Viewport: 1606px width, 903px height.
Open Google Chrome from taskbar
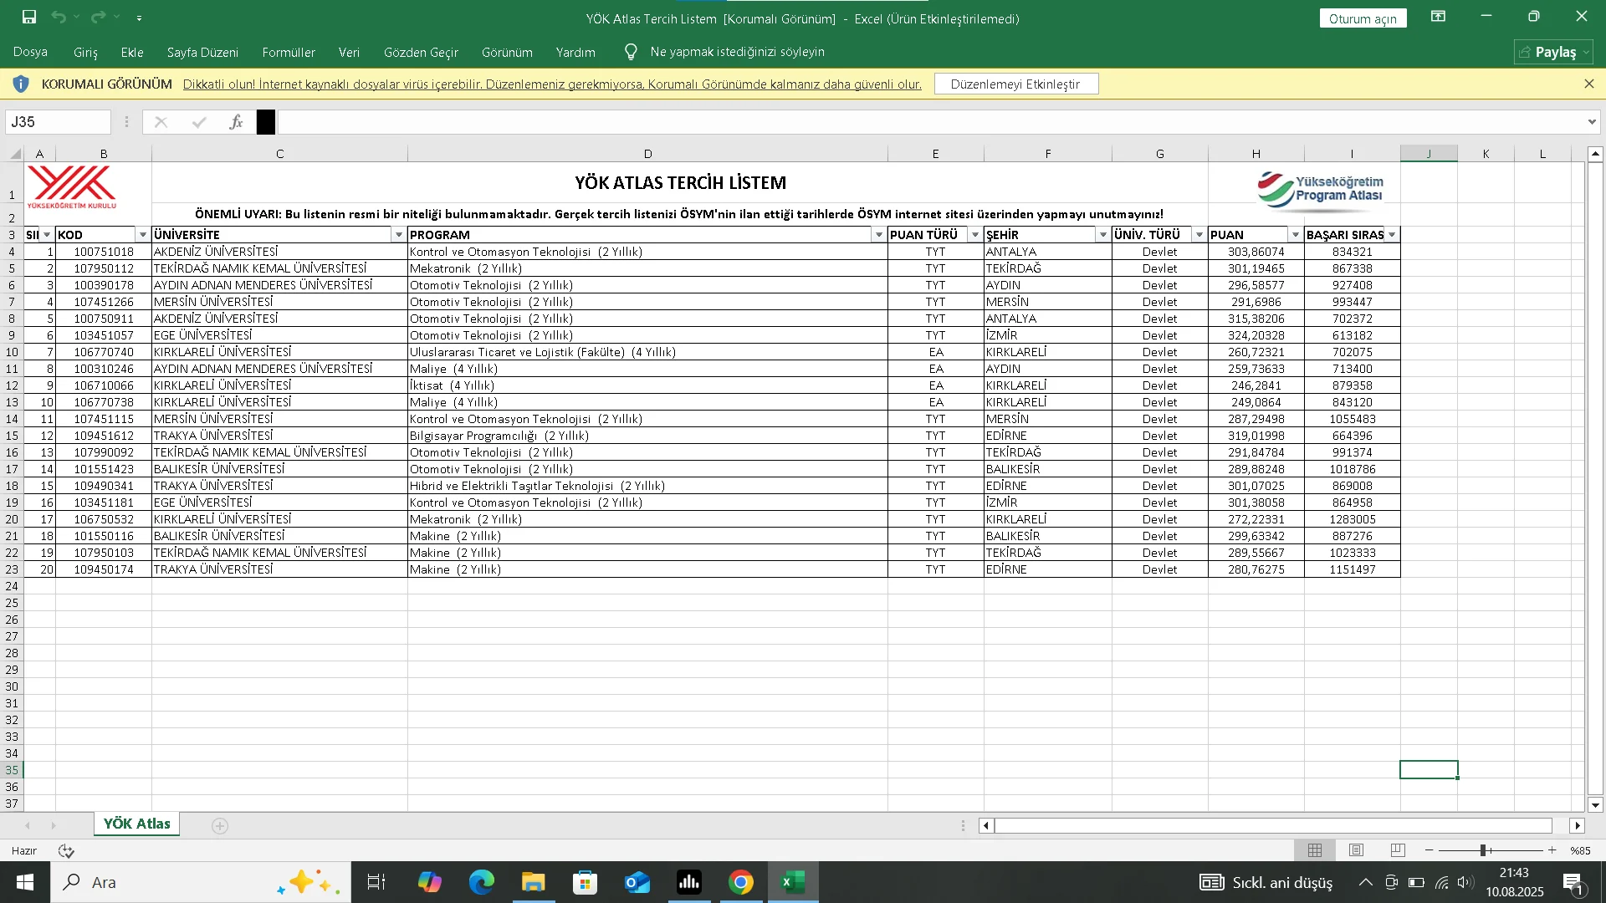tap(740, 882)
